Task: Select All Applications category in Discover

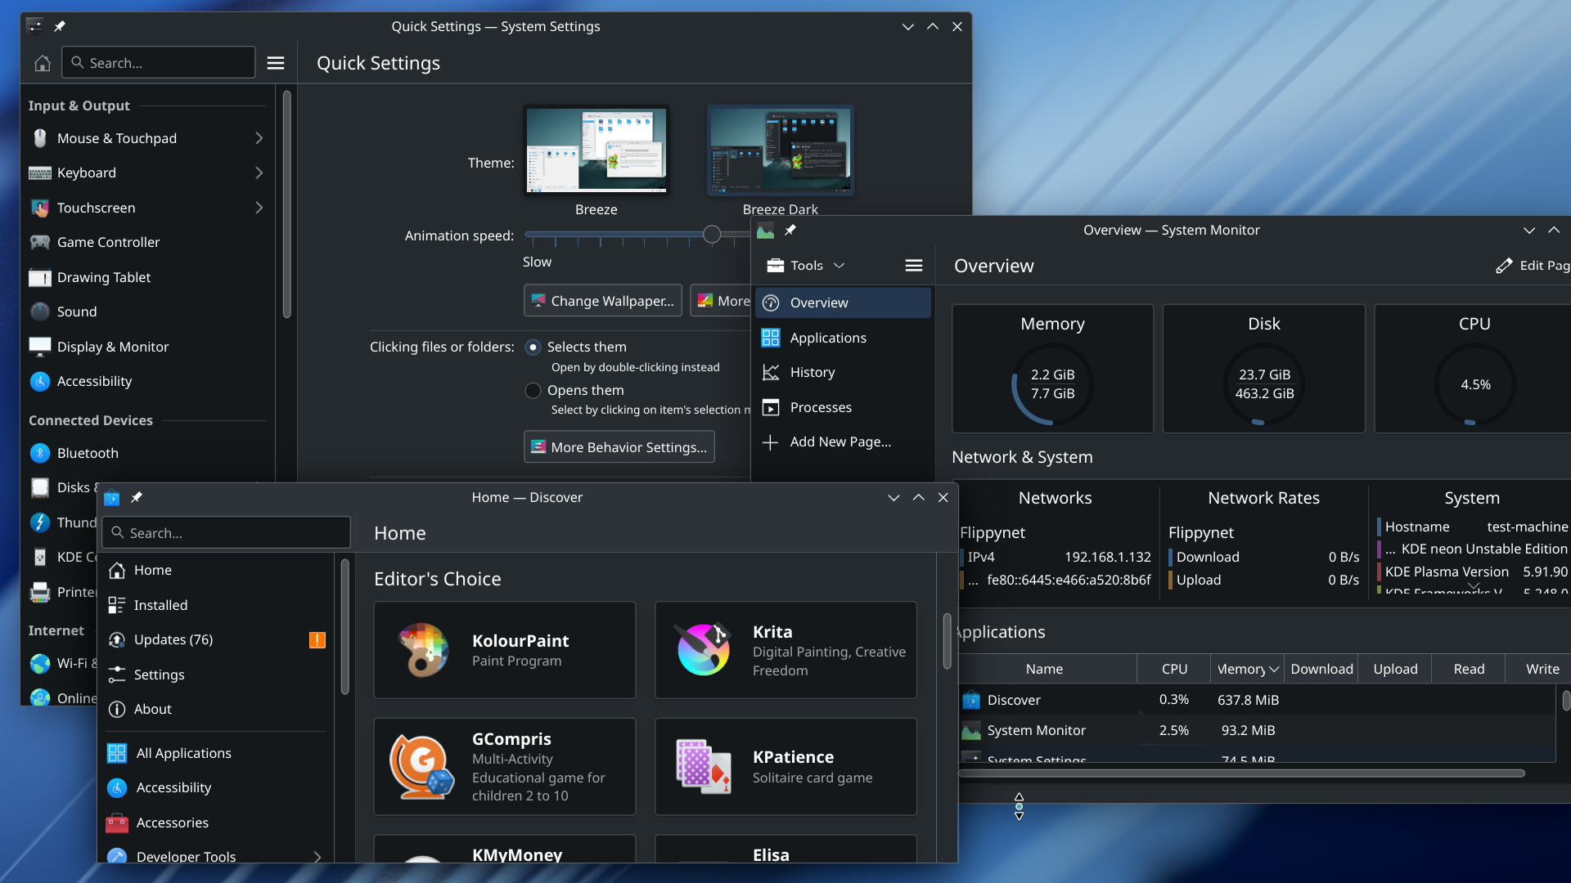Action: tap(217, 753)
